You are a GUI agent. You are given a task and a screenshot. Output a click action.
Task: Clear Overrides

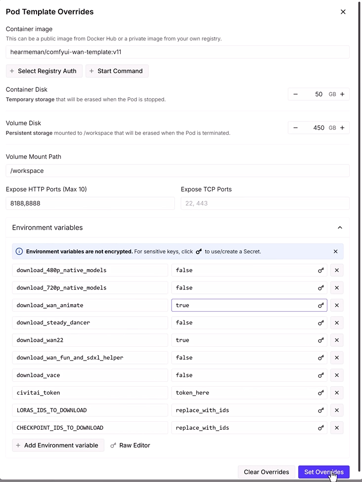pyautogui.click(x=266, y=472)
